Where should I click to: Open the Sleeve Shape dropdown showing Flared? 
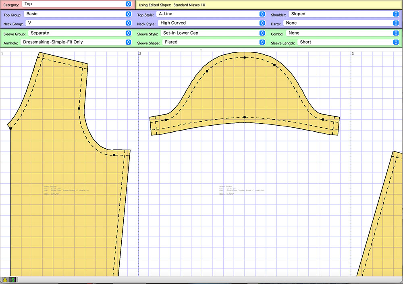pyautogui.click(x=214, y=42)
